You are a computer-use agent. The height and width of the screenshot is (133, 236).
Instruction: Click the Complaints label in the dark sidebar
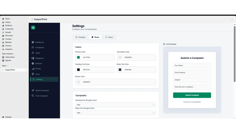(x=40, y=48)
